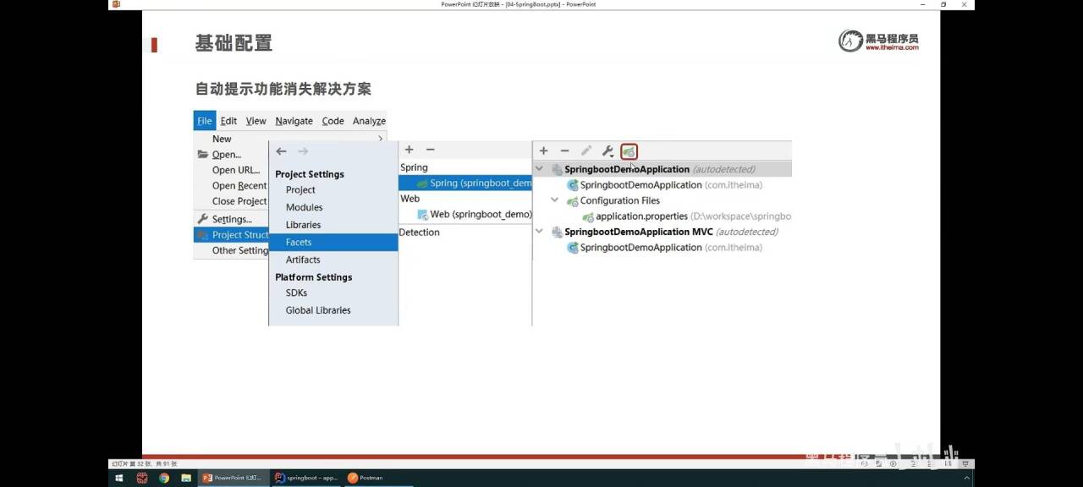
Task: Switch to IntelliJ springboot taskbar button
Action: coord(306,478)
